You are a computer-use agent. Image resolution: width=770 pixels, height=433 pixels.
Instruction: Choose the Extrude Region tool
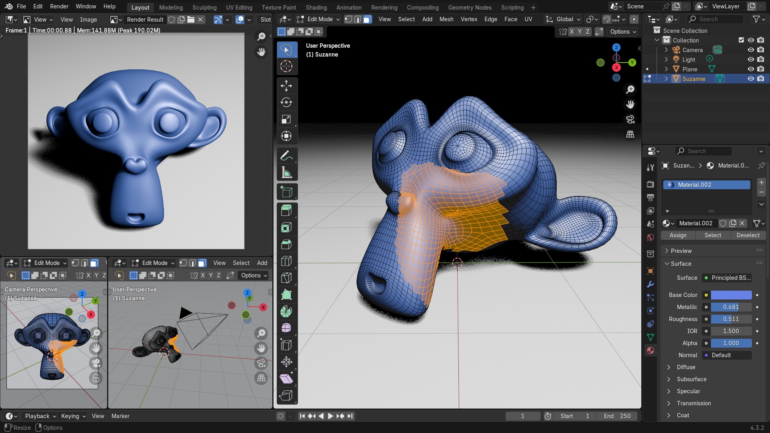(x=286, y=210)
